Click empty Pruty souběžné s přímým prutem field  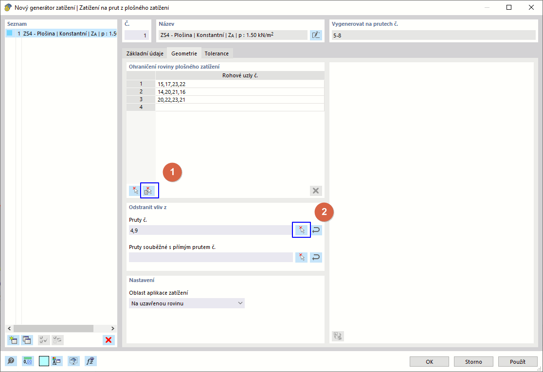tap(211, 257)
